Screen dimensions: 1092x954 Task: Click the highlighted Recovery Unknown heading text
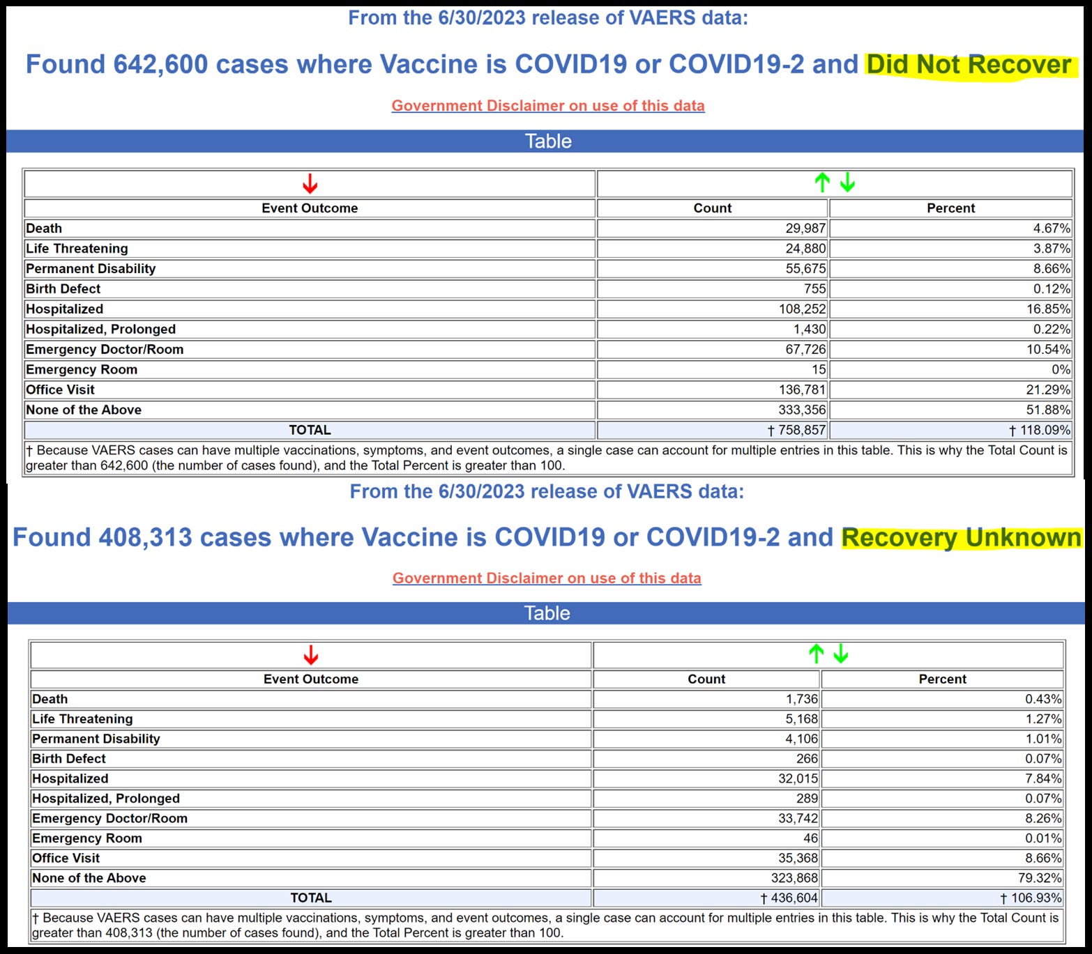[x=962, y=537]
